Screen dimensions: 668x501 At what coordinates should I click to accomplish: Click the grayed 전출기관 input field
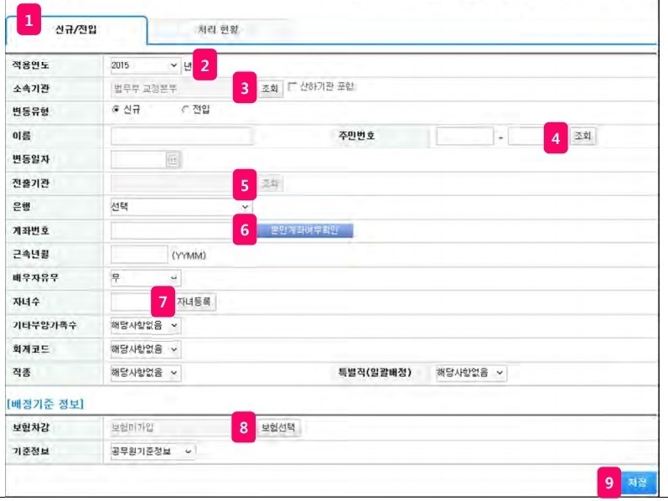point(172,183)
